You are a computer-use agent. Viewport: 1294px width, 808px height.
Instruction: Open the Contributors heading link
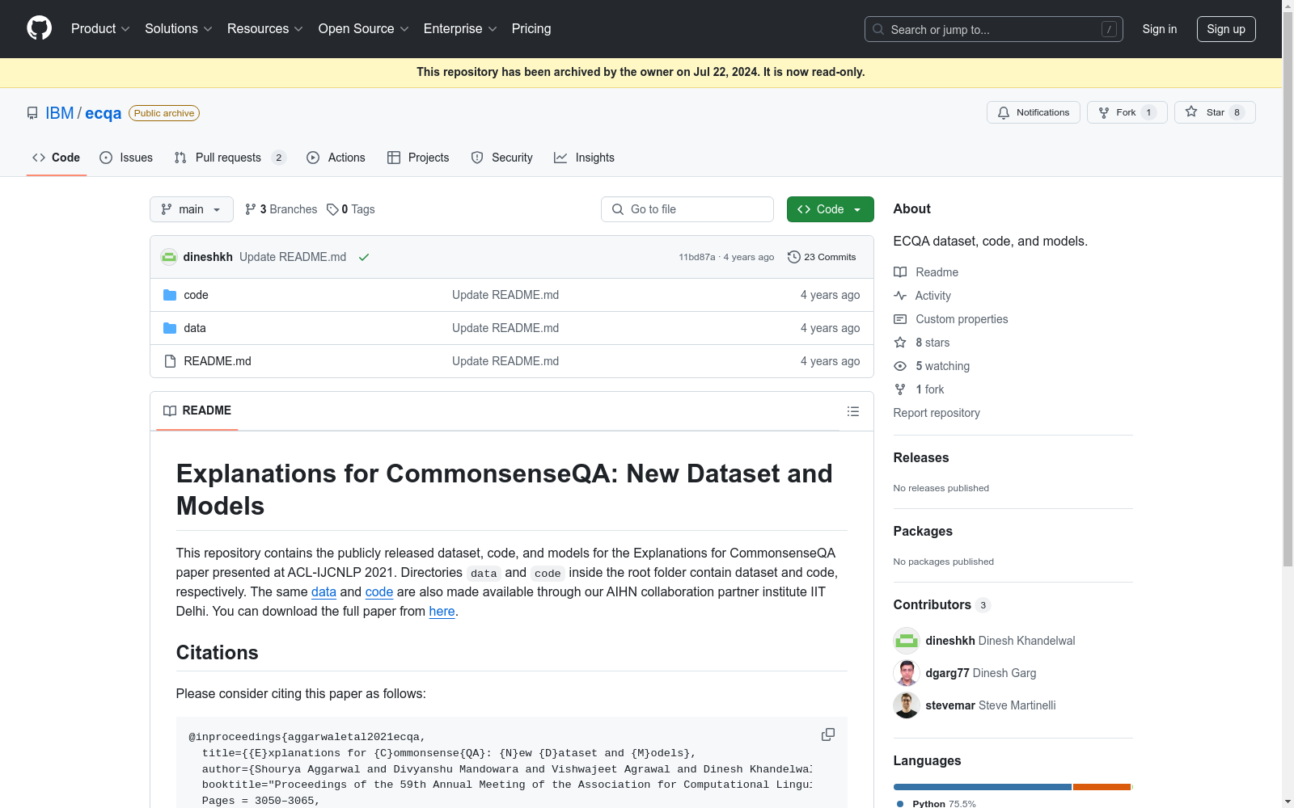tap(942, 604)
